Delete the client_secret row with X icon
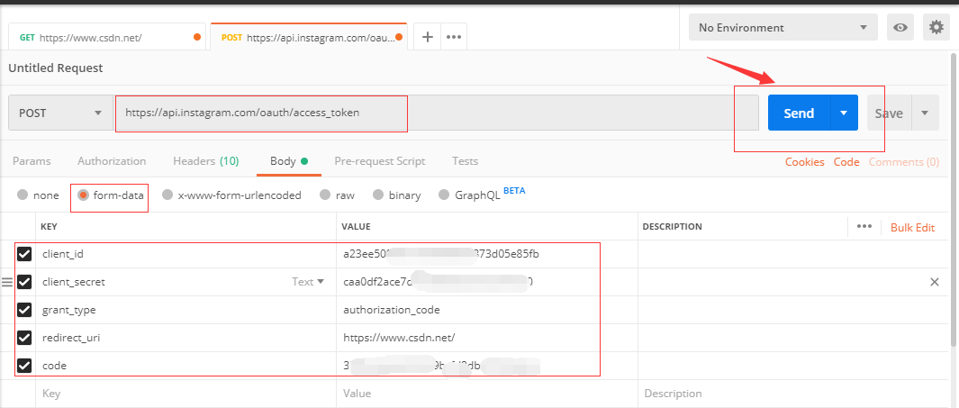 934,282
